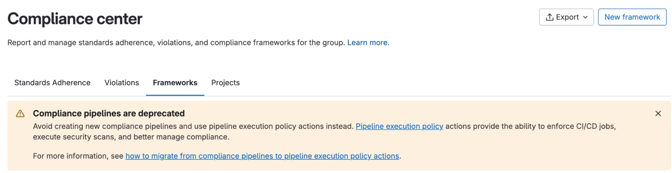The image size is (672, 173).
Task: Click the Export label text
Action: point(567,17)
